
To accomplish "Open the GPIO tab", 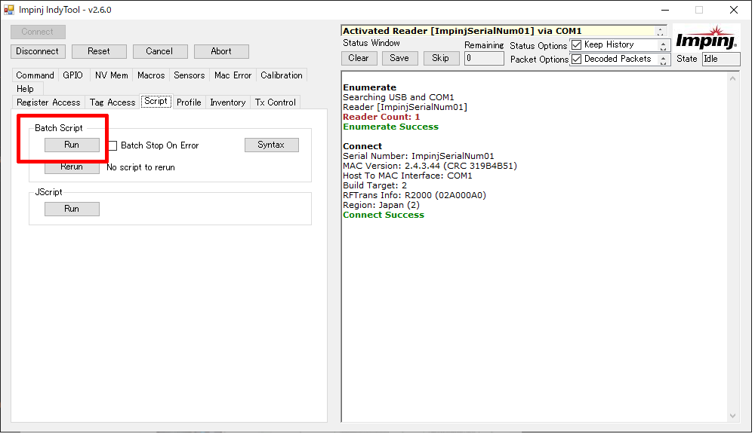I will click(73, 75).
